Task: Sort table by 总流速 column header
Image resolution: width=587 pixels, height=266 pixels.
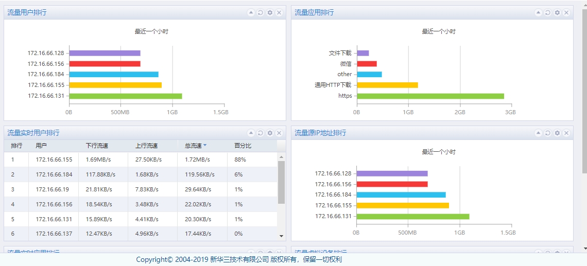Action: (x=193, y=146)
